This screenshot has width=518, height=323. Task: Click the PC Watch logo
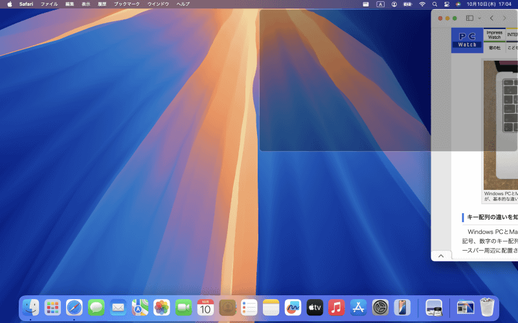coord(467,40)
